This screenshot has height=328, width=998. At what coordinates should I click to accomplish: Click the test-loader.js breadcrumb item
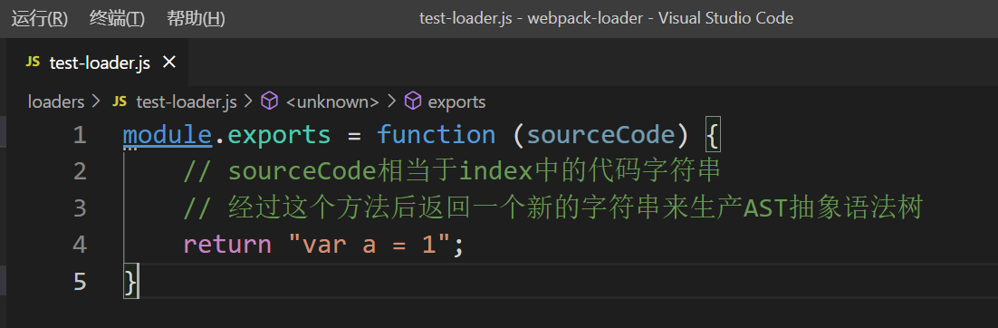point(187,101)
